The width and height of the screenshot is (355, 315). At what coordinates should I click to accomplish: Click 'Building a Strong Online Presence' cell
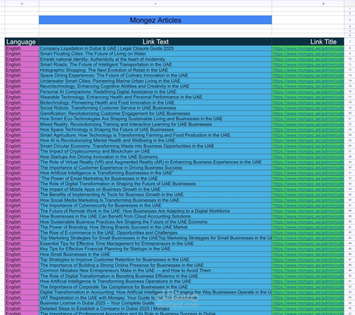[x=155, y=265]
